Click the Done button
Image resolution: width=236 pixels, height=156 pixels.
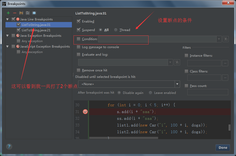pyautogui.click(x=223, y=147)
